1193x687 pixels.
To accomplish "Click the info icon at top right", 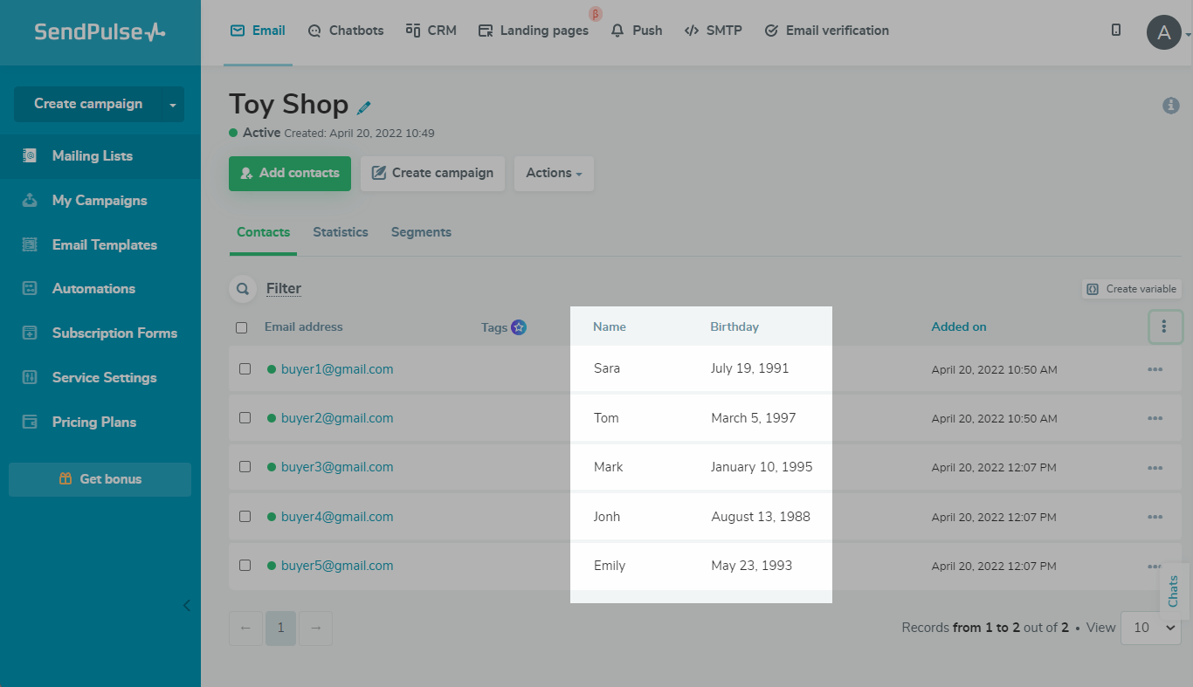I will [1170, 106].
